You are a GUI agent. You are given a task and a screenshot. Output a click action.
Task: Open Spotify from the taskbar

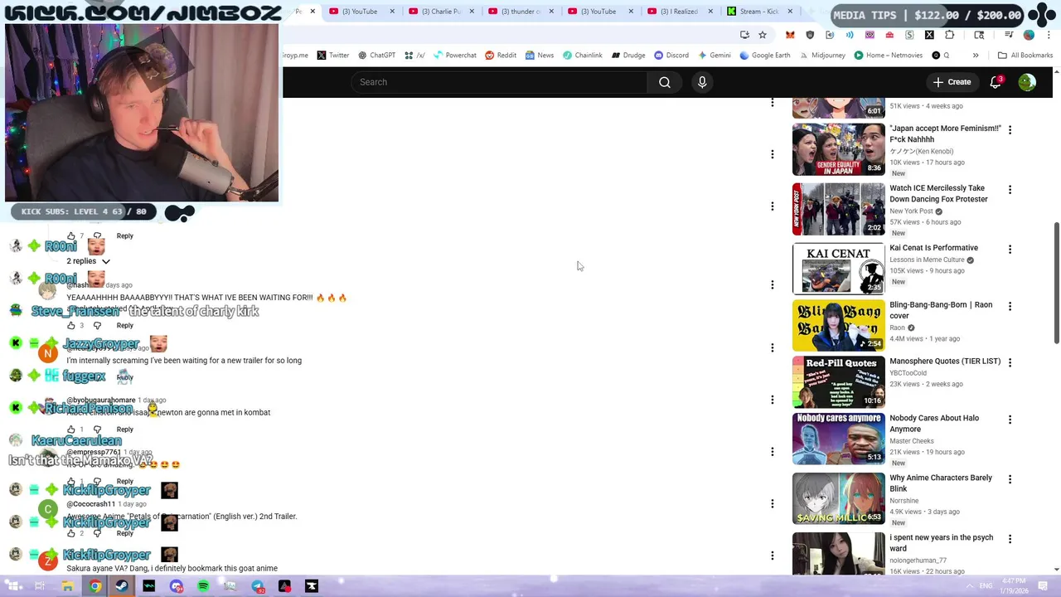pyautogui.click(x=203, y=586)
